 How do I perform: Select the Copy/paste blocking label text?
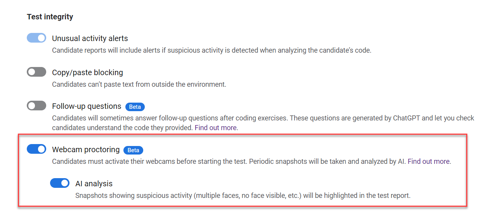point(87,72)
